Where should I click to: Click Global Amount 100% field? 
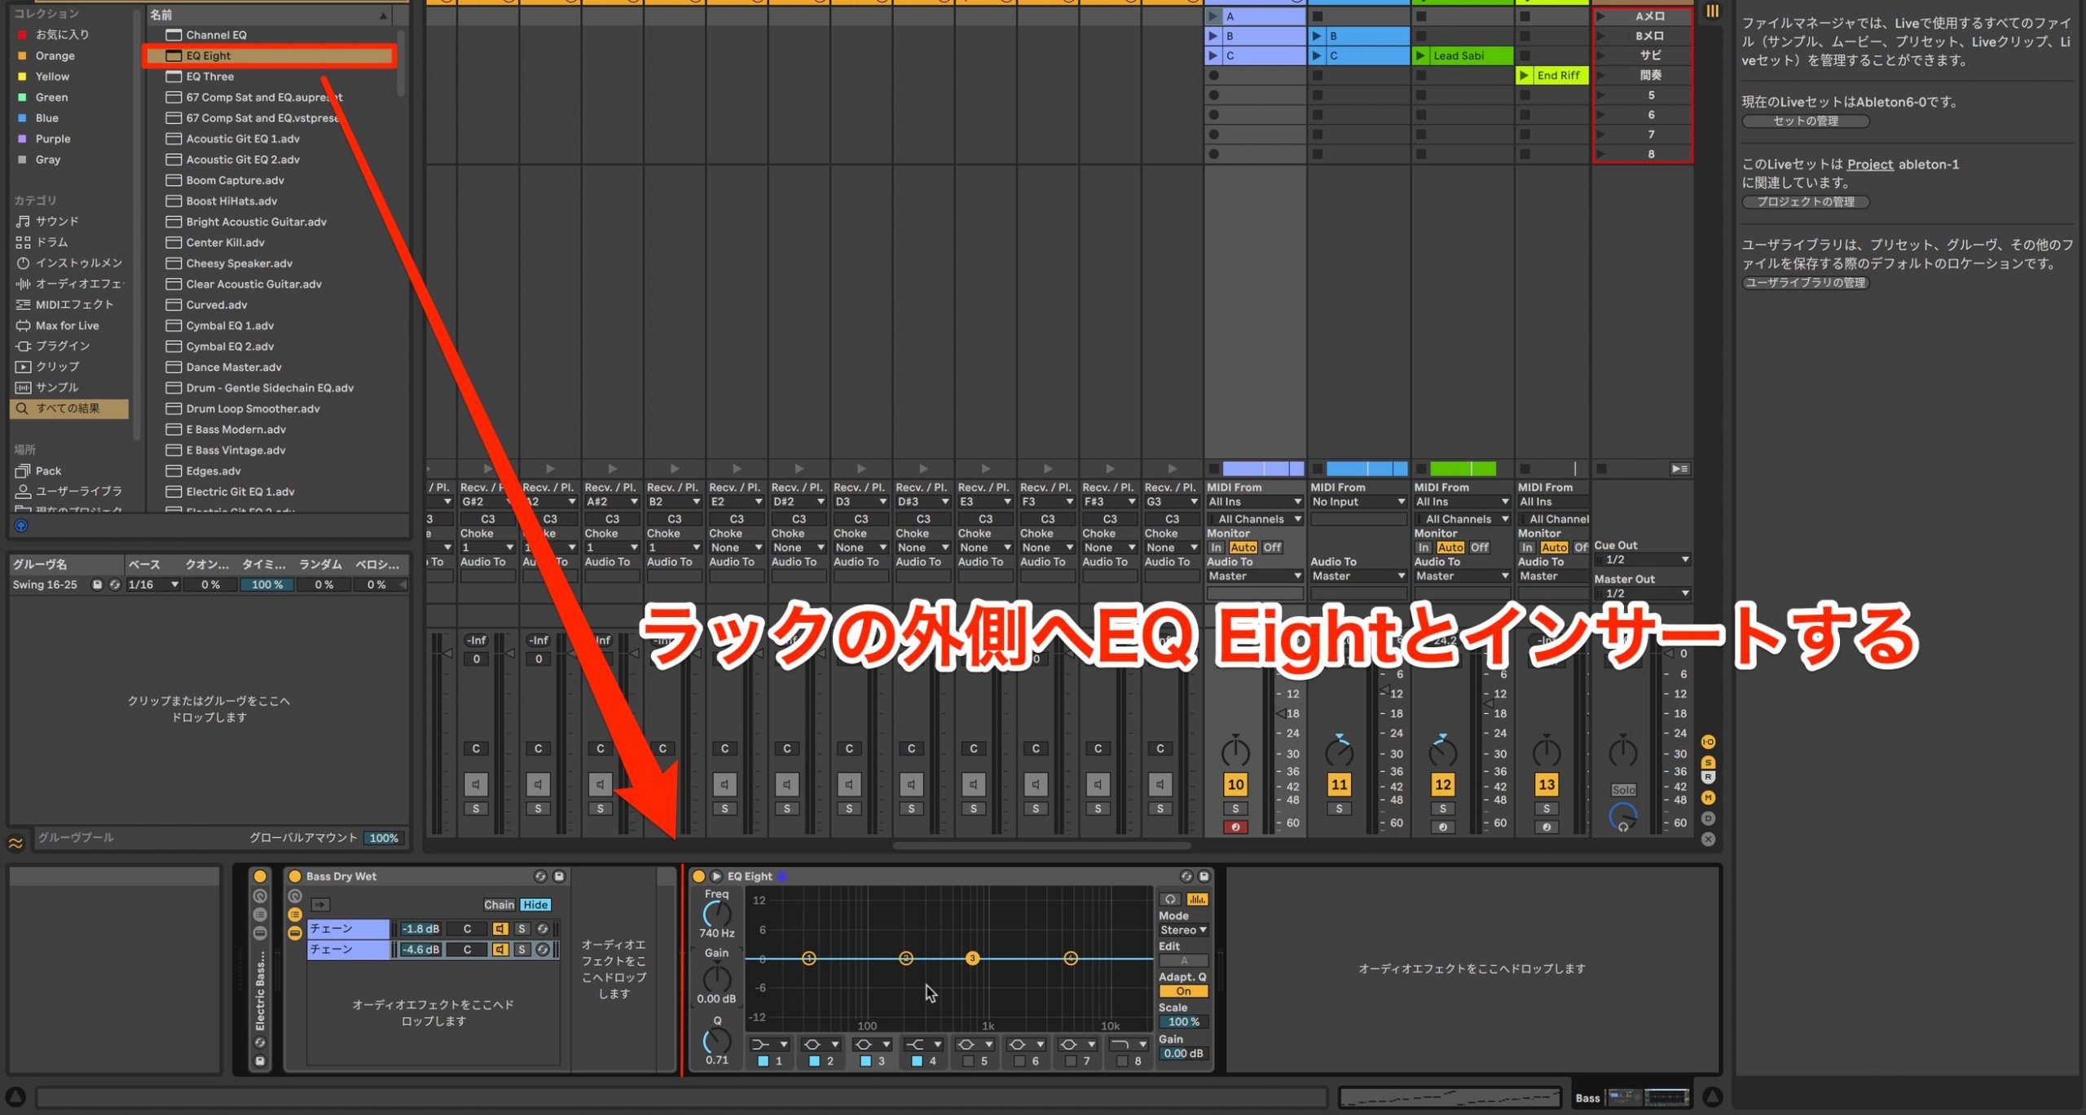click(x=383, y=838)
